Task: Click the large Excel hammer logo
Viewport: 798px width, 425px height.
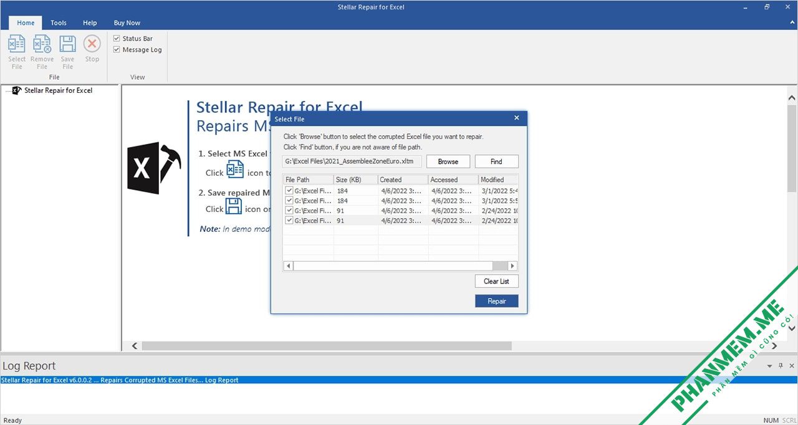Action: coord(154,168)
